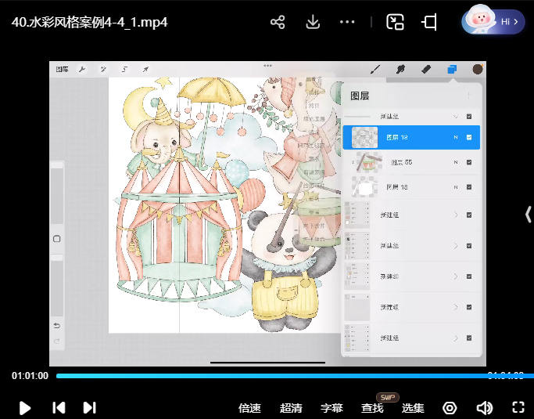Image resolution: width=534 pixels, height=419 pixels.
Task: Download the video using download icon
Action: [313, 22]
